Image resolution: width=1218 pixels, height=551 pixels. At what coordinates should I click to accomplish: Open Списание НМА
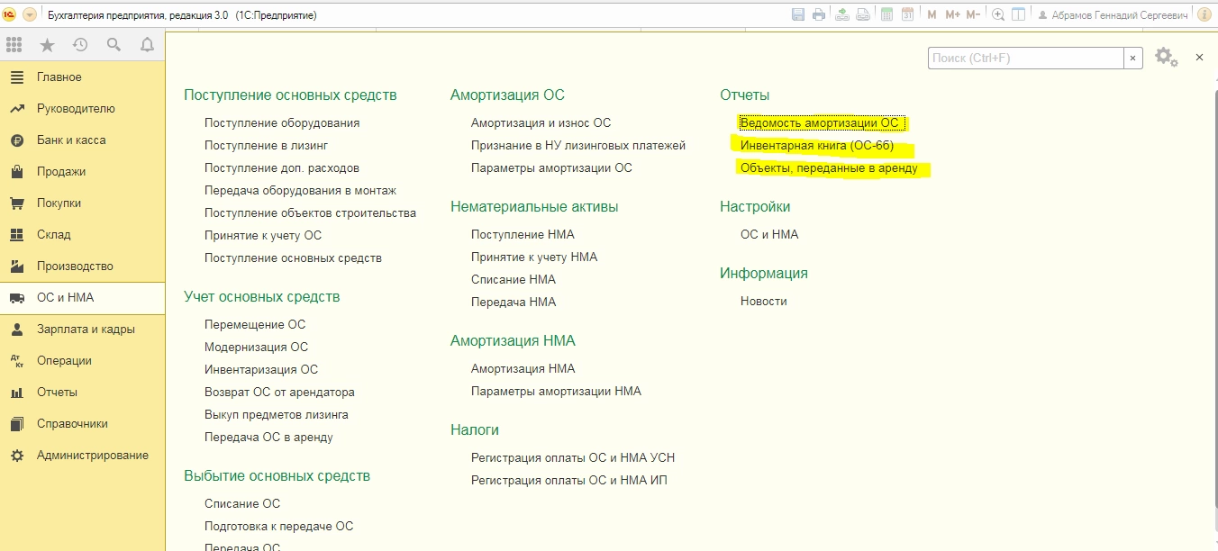click(514, 280)
